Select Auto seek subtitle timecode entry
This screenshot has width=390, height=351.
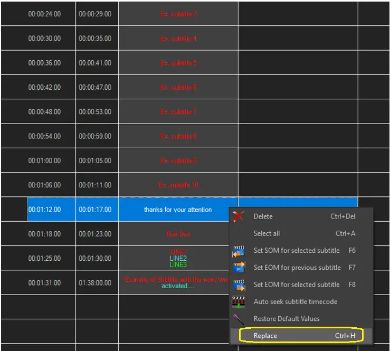(295, 302)
